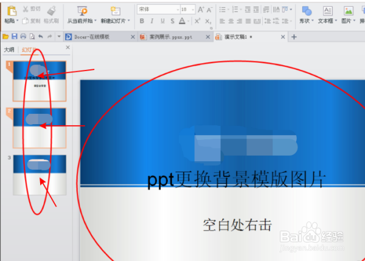365x261 pixels.
Task: Center align text
Action: (x=231, y=21)
